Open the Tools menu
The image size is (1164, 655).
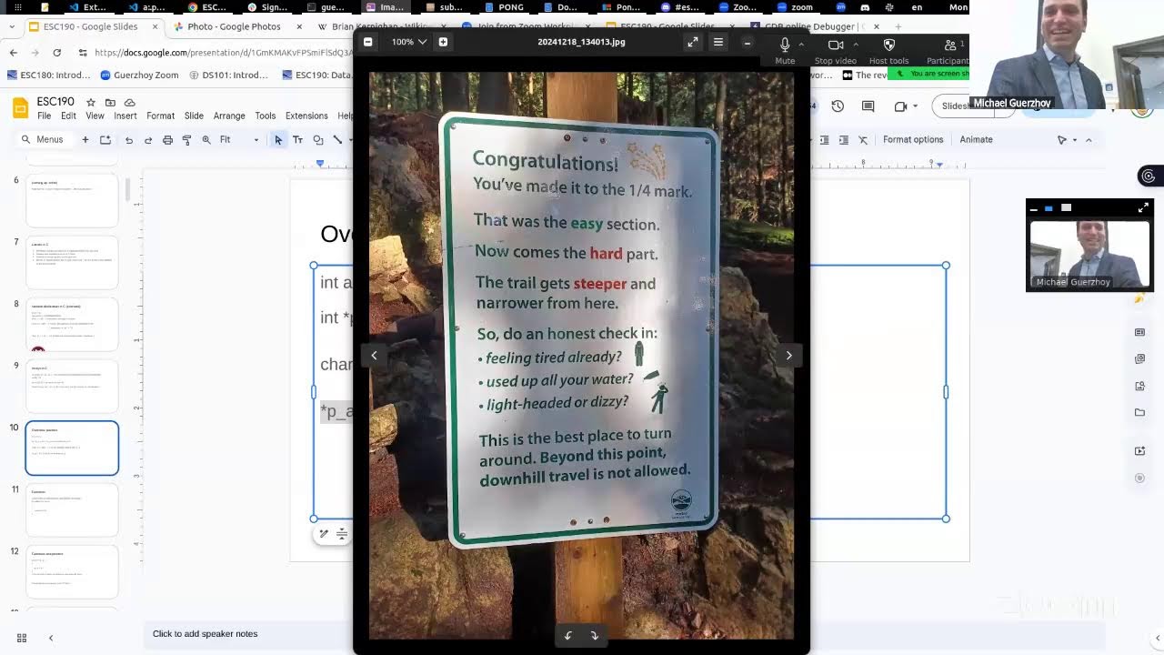(x=266, y=116)
